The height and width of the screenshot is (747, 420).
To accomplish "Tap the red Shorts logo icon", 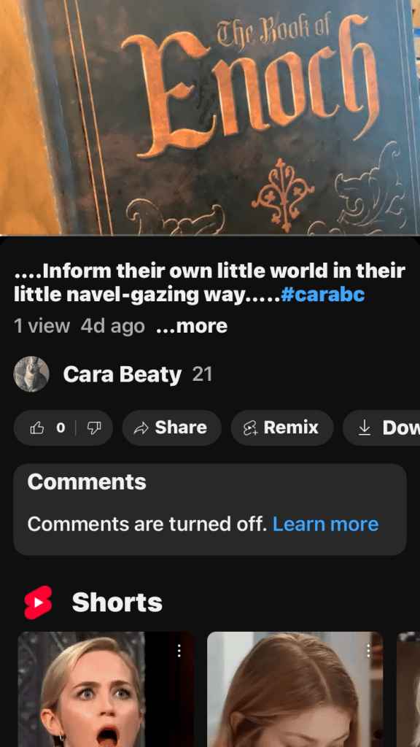I will (x=38, y=602).
